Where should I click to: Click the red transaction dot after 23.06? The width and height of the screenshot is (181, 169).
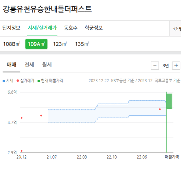click(x=160, y=109)
